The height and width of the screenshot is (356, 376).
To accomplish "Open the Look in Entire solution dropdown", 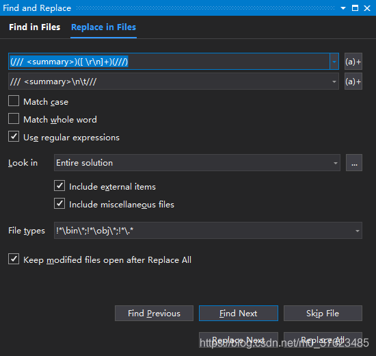I will coord(197,163).
